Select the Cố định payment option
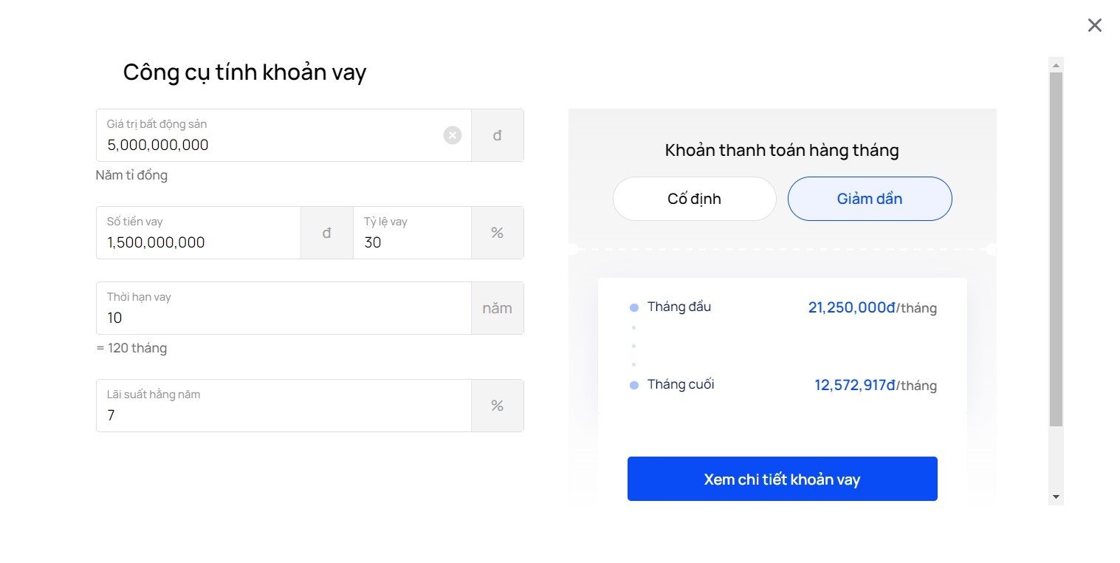The image size is (1120, 563). coord(695,199)
